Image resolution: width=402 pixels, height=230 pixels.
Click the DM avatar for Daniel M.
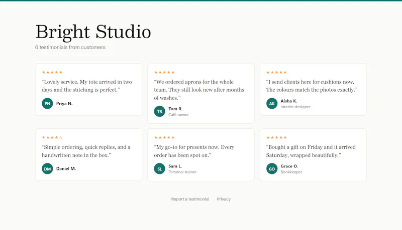[x=47, y=169]
